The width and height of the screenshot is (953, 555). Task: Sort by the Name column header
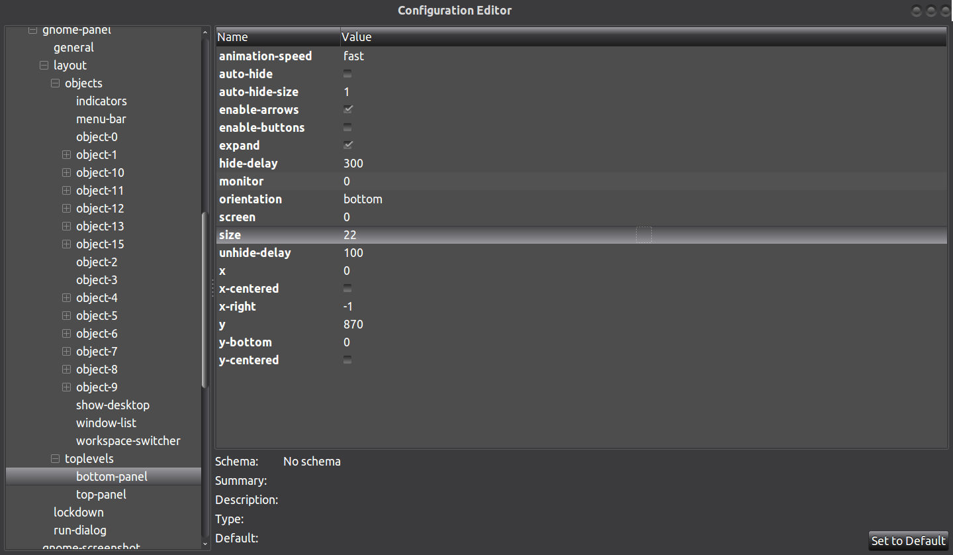(278, 37)
